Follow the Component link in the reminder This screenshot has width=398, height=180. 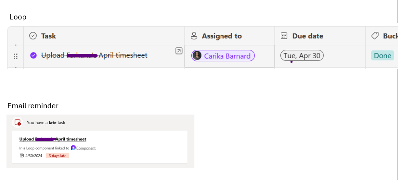(86, 148)
